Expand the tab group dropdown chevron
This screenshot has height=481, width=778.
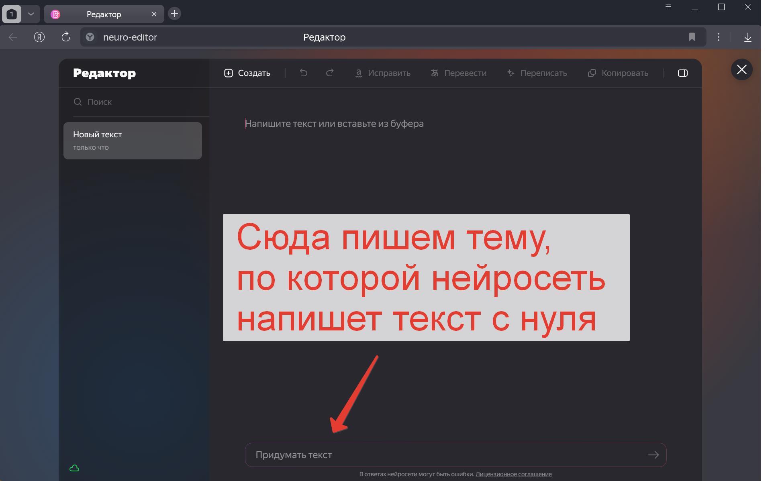tap(31, 14)
